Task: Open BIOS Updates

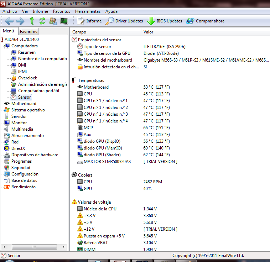Action: (x=165, y=21)
